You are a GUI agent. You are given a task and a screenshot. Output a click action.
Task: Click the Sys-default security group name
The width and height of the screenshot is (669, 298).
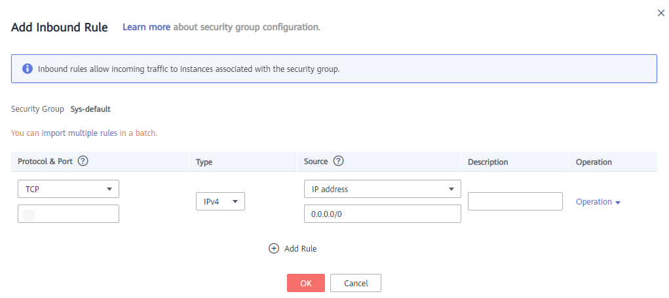90,109
